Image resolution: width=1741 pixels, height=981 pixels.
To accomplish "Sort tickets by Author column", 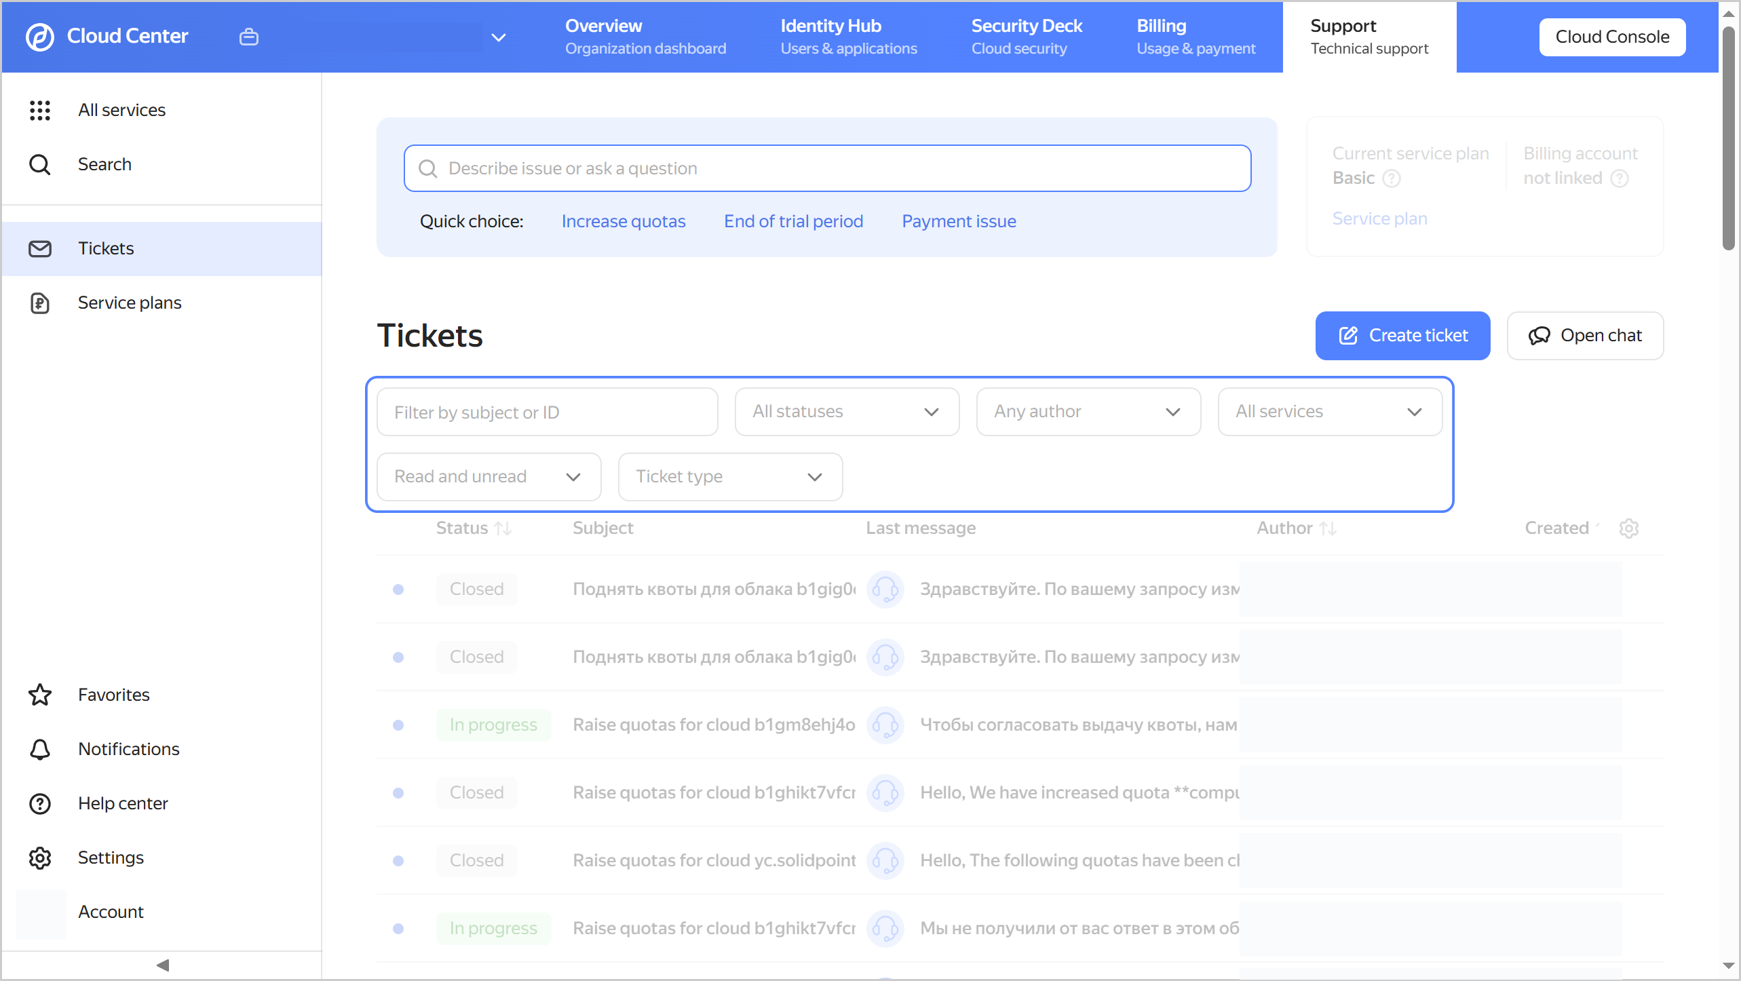I will coord(1328,528).
